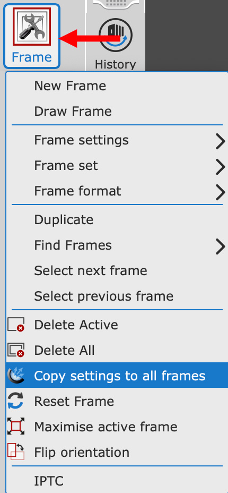Image resolution: width=228 pixels, height=493 pixels.
Task: Click the Frame toolbar button label
Action: click(x=32, y=57)
